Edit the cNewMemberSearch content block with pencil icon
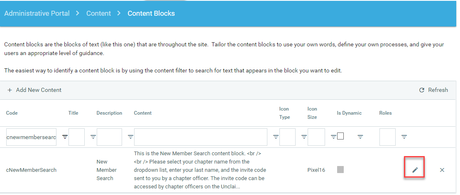Screen dimensions: 460x195 point(414,170)
